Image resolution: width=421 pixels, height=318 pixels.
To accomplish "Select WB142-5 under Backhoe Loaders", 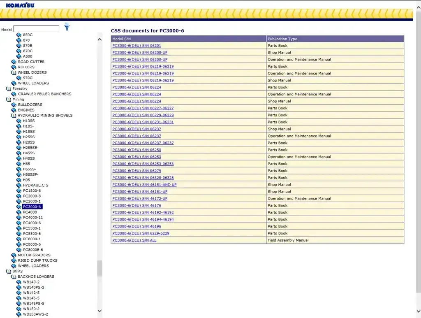I will tap(31, 293).
